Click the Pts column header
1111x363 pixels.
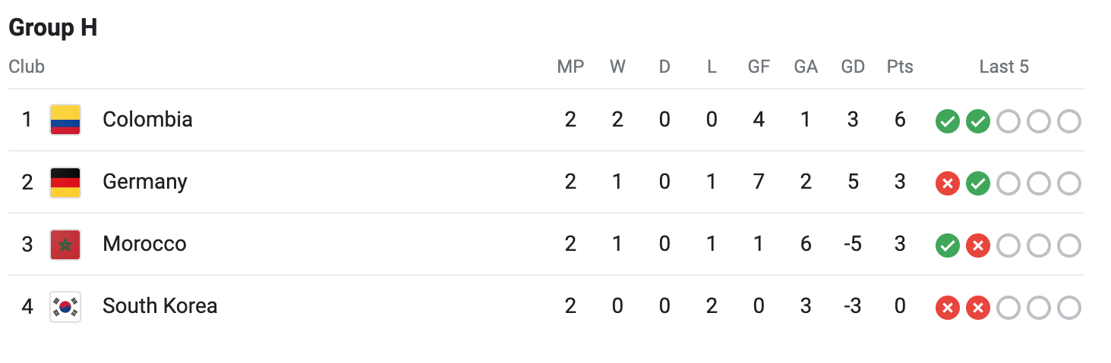[x=900, y=67]
